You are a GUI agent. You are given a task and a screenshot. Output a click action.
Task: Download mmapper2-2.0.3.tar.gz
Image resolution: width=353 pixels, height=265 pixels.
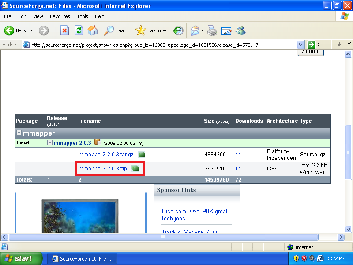tap(106, 154)
